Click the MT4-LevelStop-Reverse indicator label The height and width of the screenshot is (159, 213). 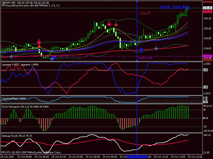coord(30,5)
